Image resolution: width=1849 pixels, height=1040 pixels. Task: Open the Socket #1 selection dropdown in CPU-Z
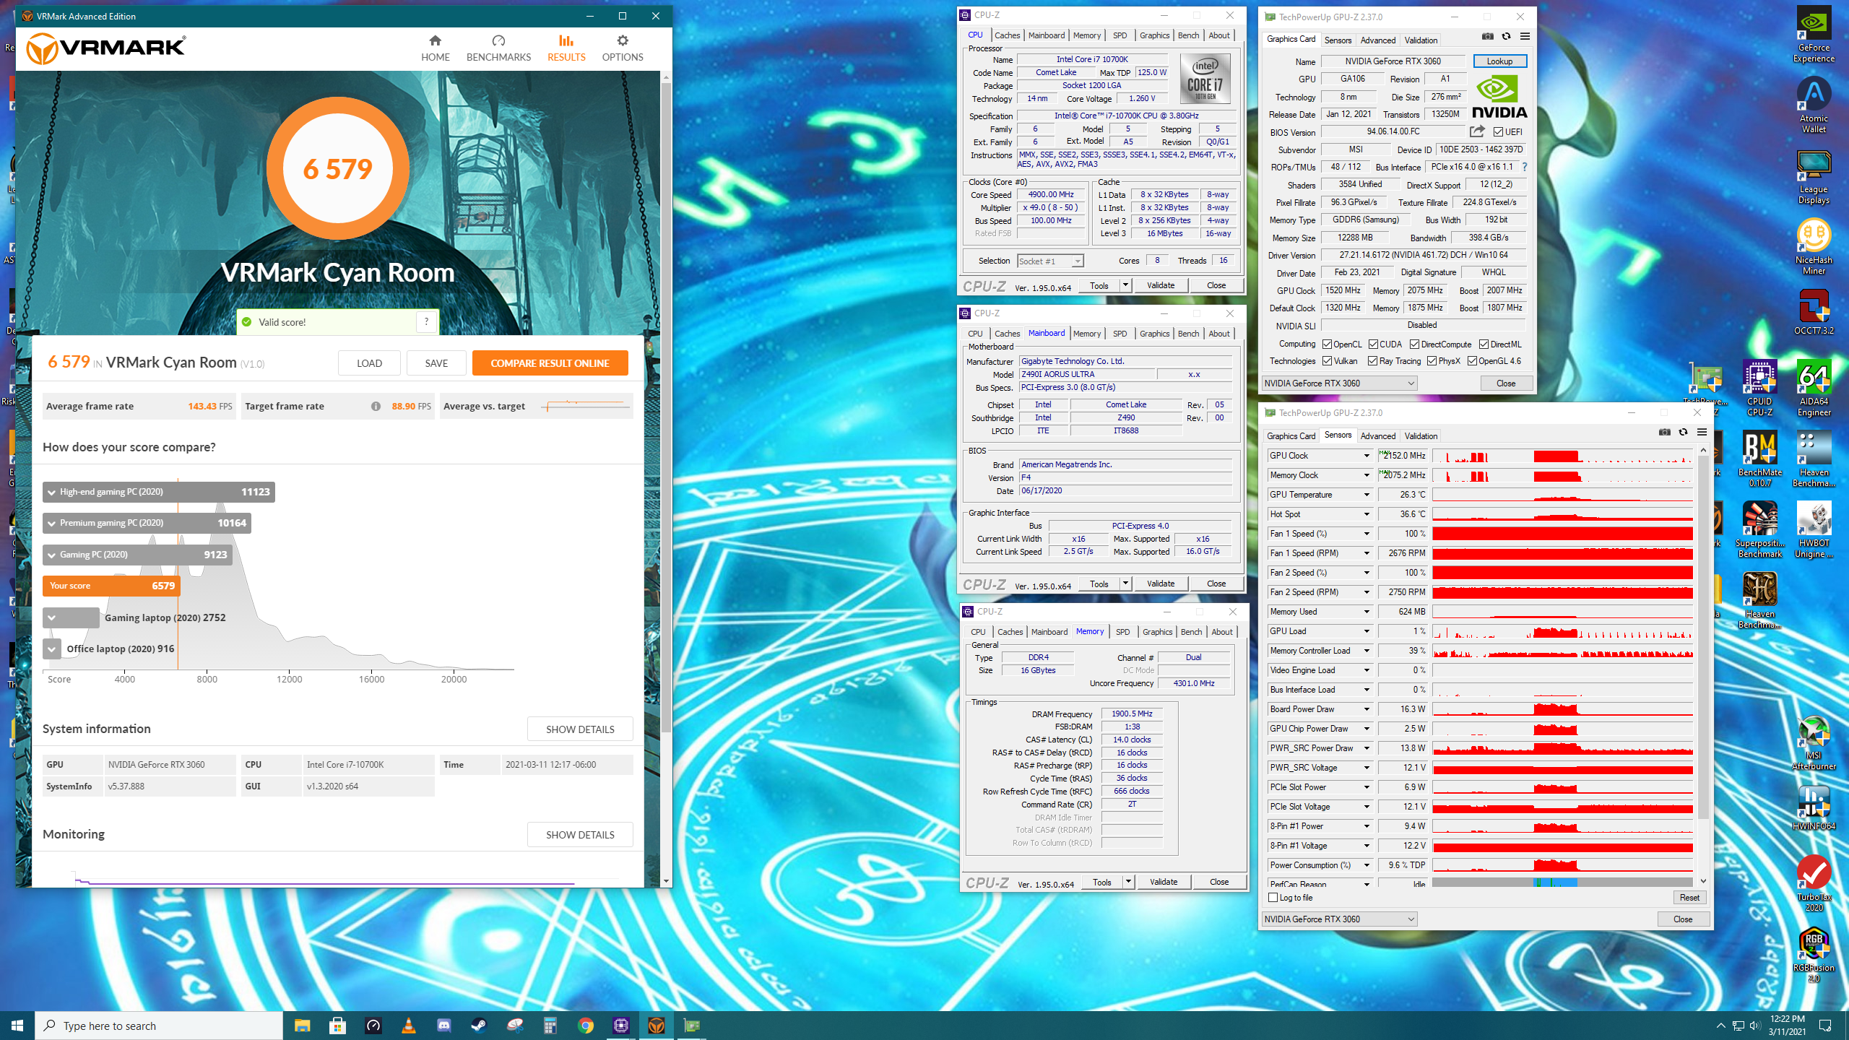1050,261
